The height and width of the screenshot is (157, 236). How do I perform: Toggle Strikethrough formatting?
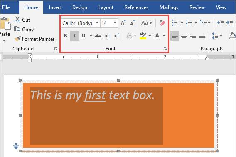[98, 36]
